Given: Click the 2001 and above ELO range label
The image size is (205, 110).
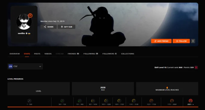Looking at the screenshot, I should tap(191, 104).
